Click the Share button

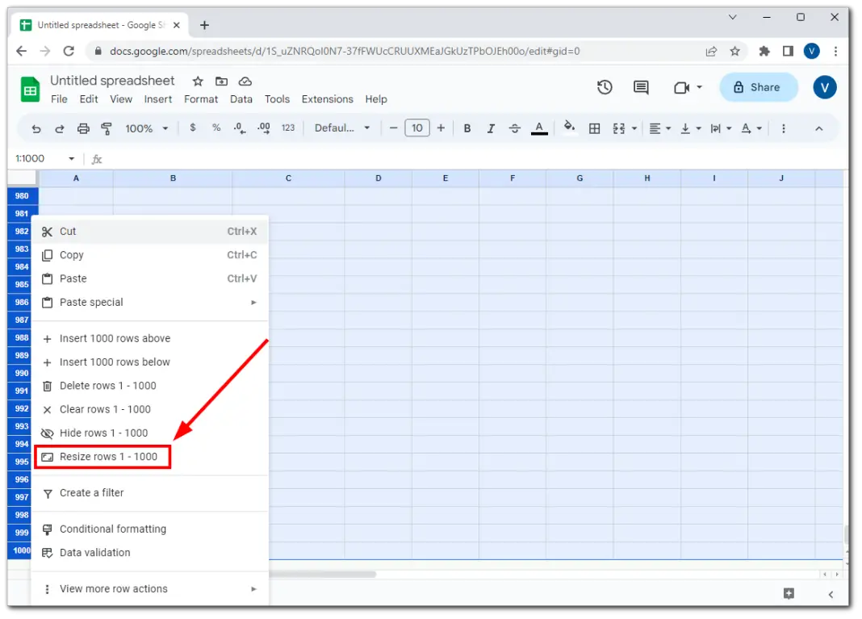(x=758, y=87)
